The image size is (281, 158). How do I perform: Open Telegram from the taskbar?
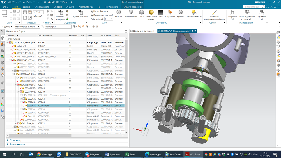[x=93, y=154]
